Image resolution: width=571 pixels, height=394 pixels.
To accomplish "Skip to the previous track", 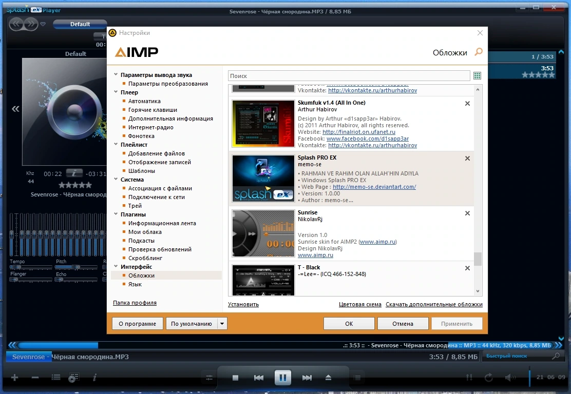I will coord(259,378).
